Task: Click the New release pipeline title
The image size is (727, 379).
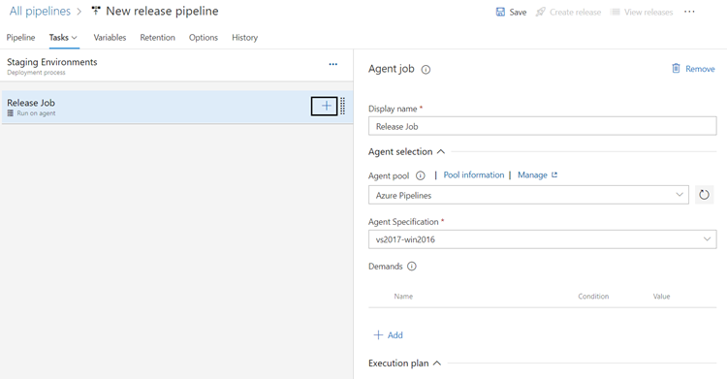Action: [162, 11]
